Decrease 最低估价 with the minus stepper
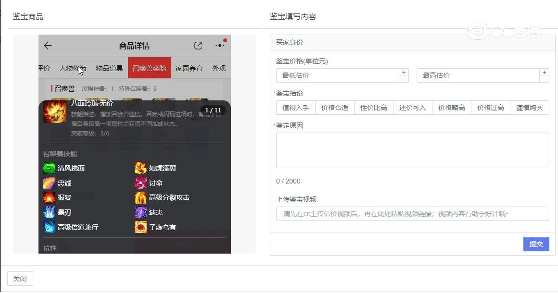Image resolution: width=558 pixels, height=293 pixels. 404,79
